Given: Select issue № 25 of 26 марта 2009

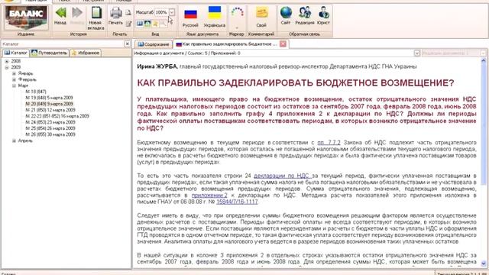Looking at the screenshot, I should [x=50, y=128].
